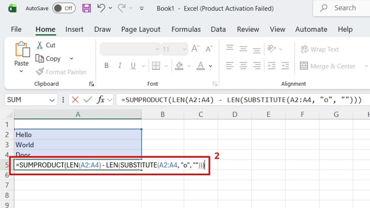
Task: Expand underline style options
Action: coord(143,66)
